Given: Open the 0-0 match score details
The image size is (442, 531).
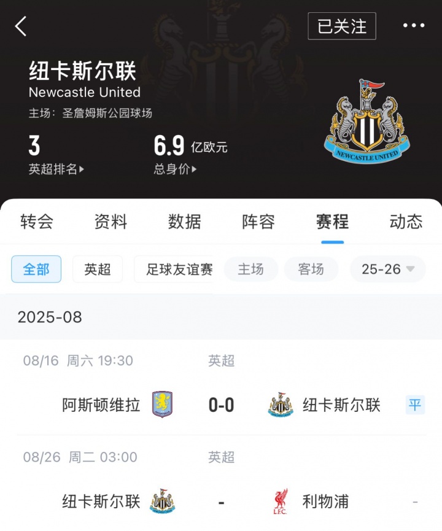Looking at the screenshot, I should click(221, 405).
